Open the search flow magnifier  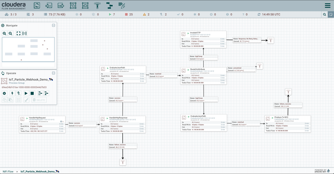pos(324,14)
